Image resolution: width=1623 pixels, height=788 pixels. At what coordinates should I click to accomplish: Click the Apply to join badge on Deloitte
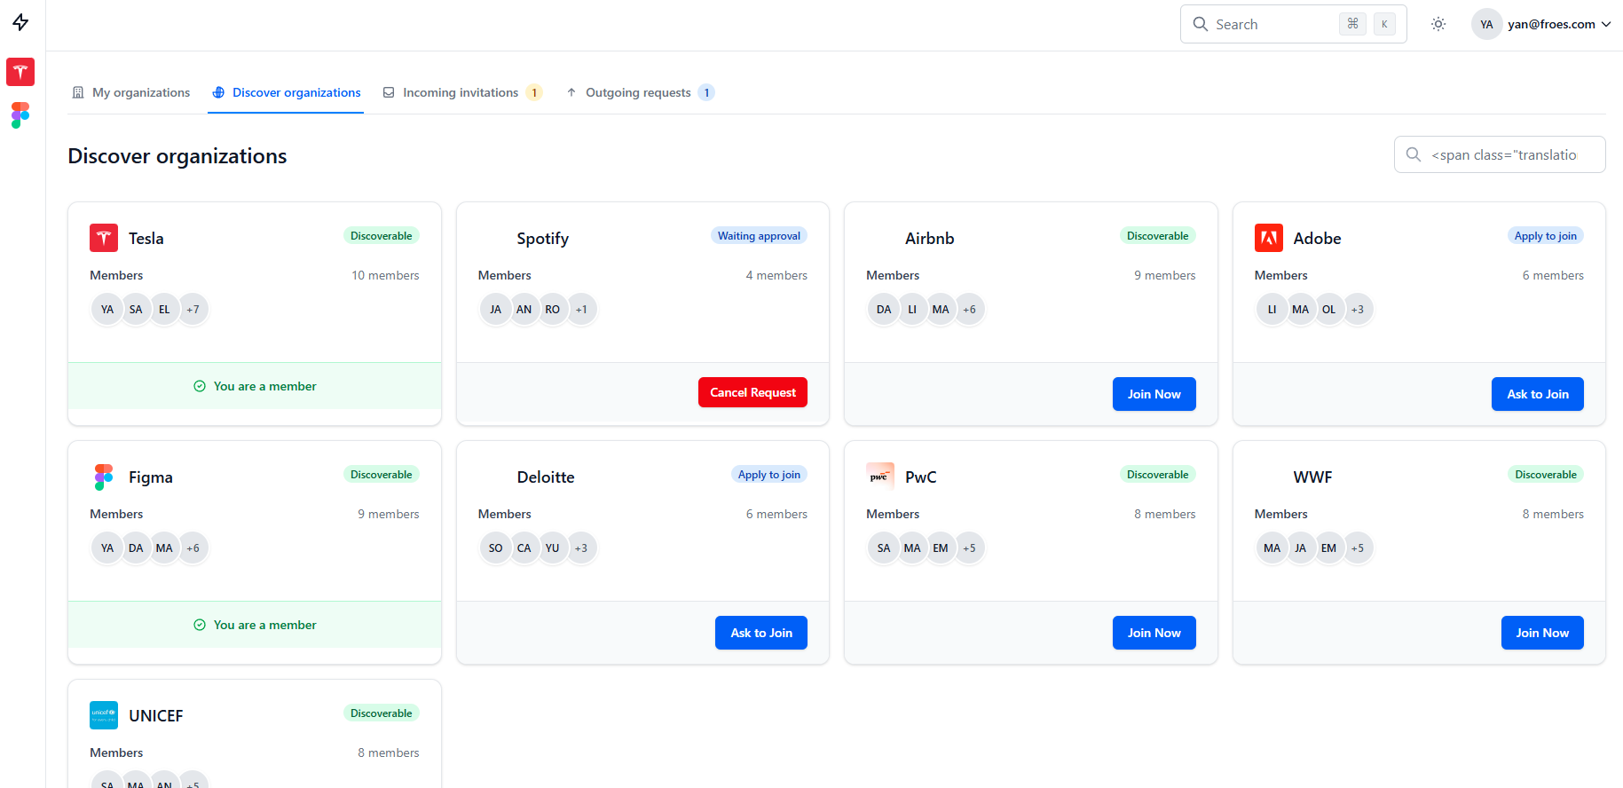pyautogui.click(x=768, y=475)
